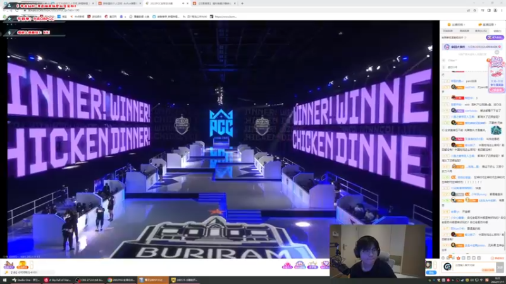Open the Chrome three-dot menu
The image size is (506, 284).
click(502, 10)
